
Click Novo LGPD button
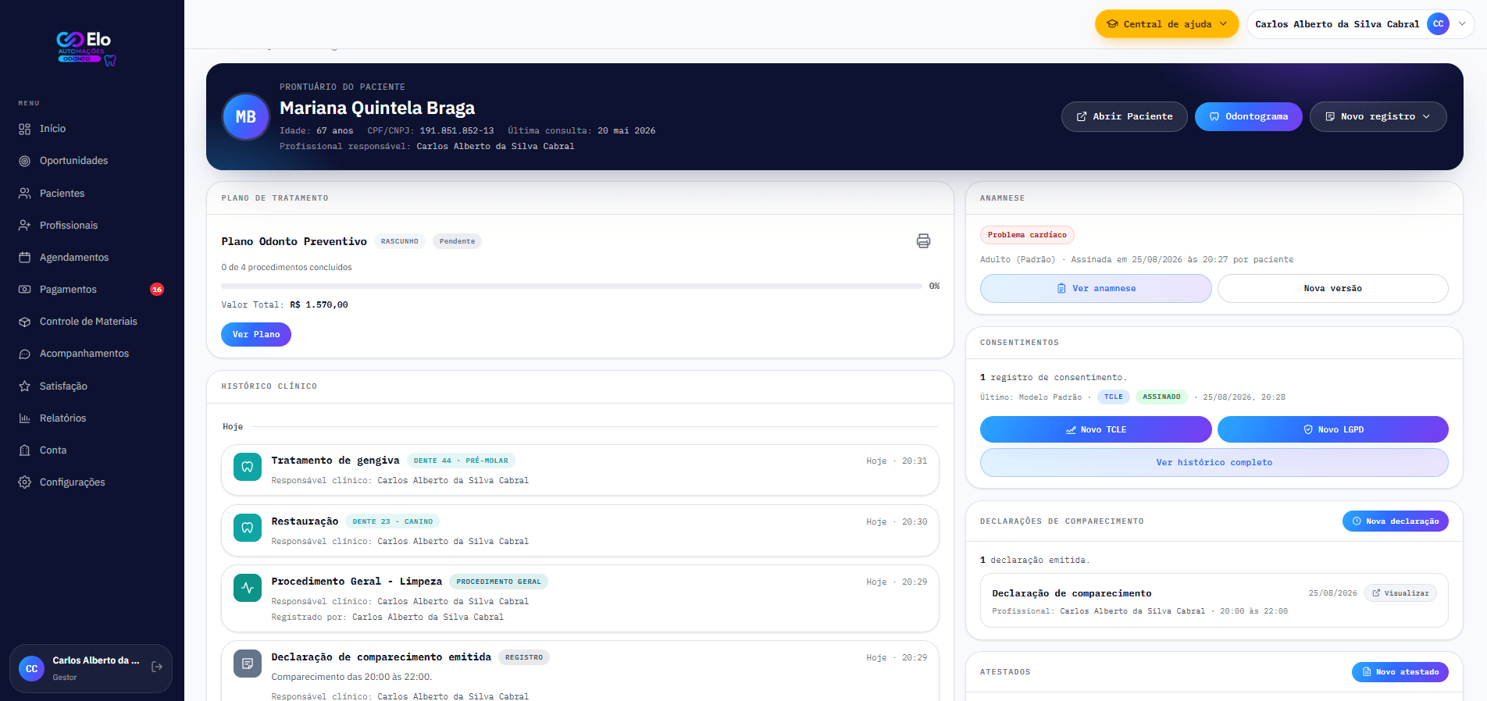pyautogui.click(x=1332, y=429)
